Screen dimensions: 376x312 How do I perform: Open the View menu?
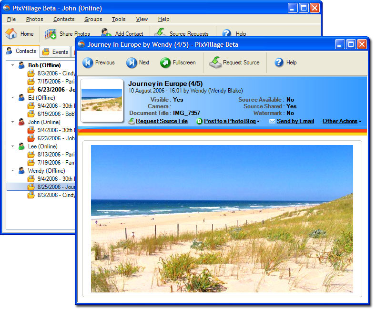pos(142,19)
